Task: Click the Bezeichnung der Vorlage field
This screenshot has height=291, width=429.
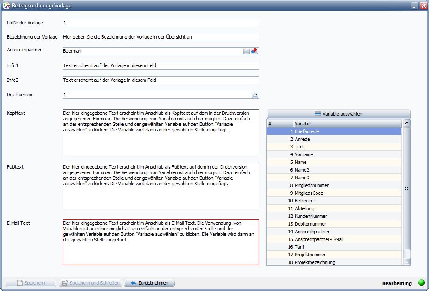Action: point(160,37)
